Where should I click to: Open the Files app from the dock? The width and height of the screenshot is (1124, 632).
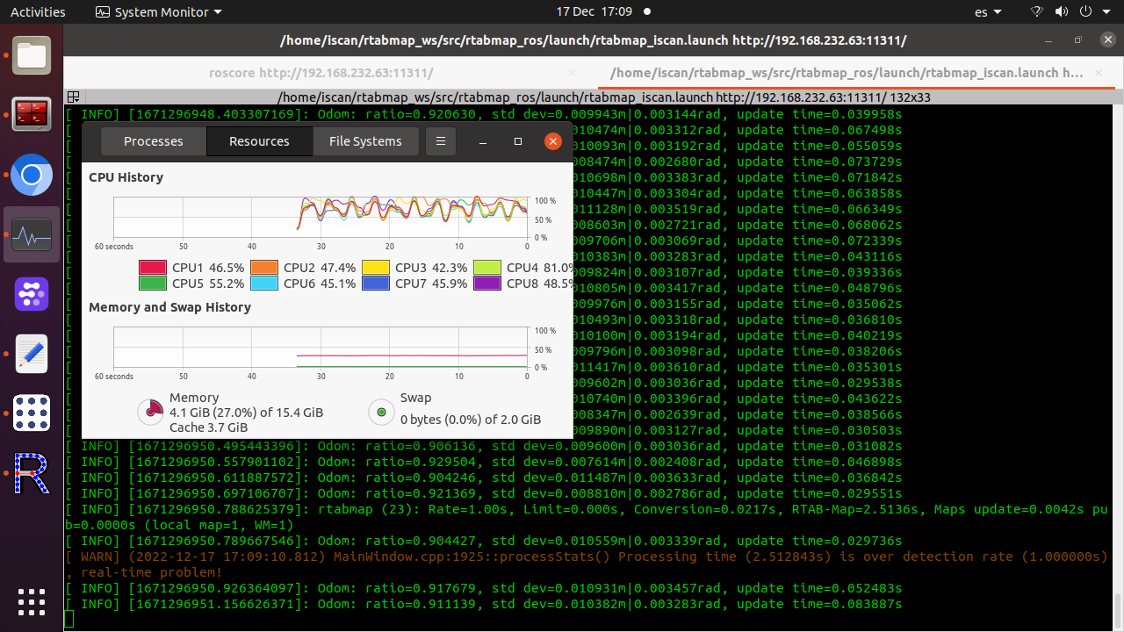pyautogui.click(x=32, y=56)
